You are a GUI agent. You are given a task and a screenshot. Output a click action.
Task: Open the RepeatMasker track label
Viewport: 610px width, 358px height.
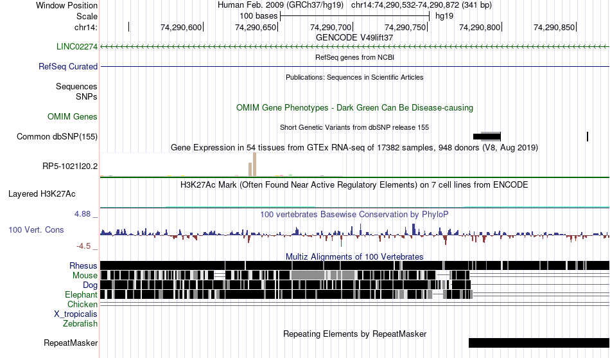[x=71, y=343]
